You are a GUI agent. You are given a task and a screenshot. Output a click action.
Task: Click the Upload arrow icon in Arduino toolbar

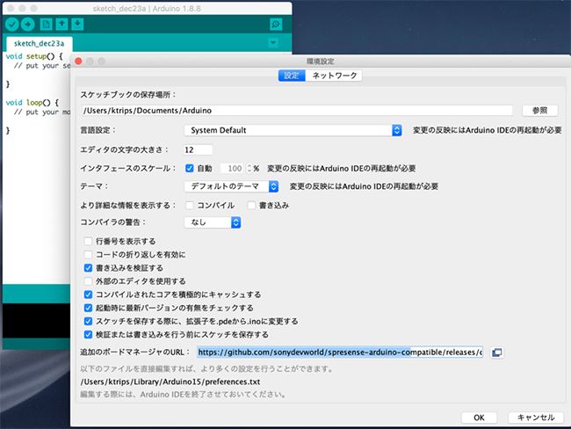(28, 25)
